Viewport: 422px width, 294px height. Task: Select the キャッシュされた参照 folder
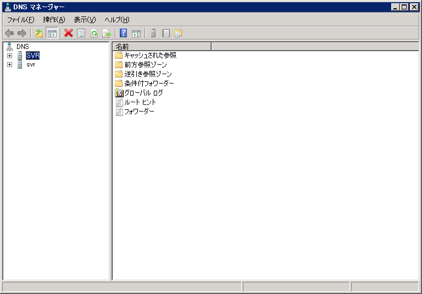(x=150, y=56)
